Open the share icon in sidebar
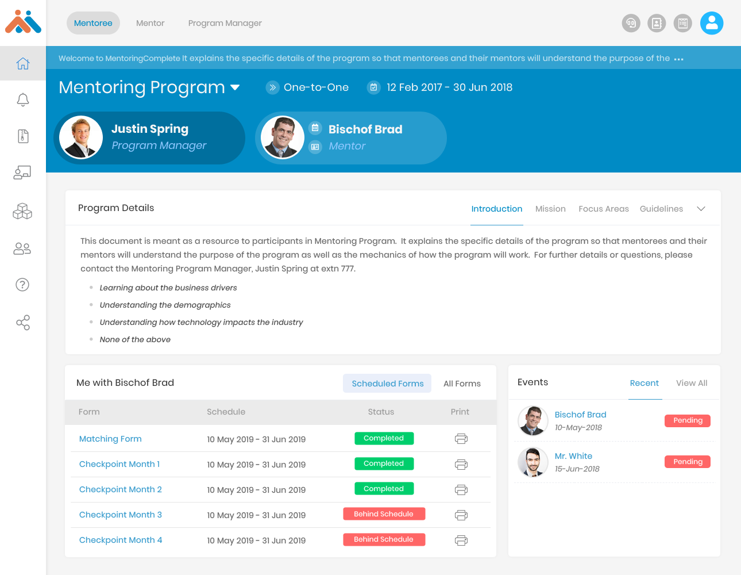The height and width of the screenshot is (575, 741). pos(23,323)
